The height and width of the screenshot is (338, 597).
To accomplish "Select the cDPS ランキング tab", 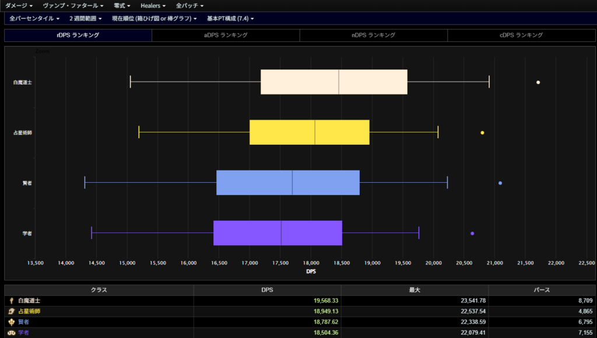I will point(521,36).
